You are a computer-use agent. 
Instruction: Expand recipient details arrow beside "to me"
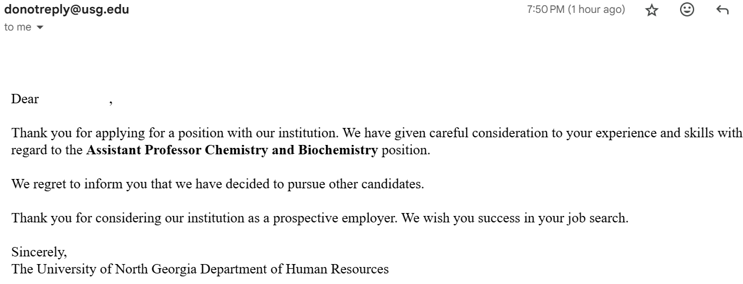[40, 28]
